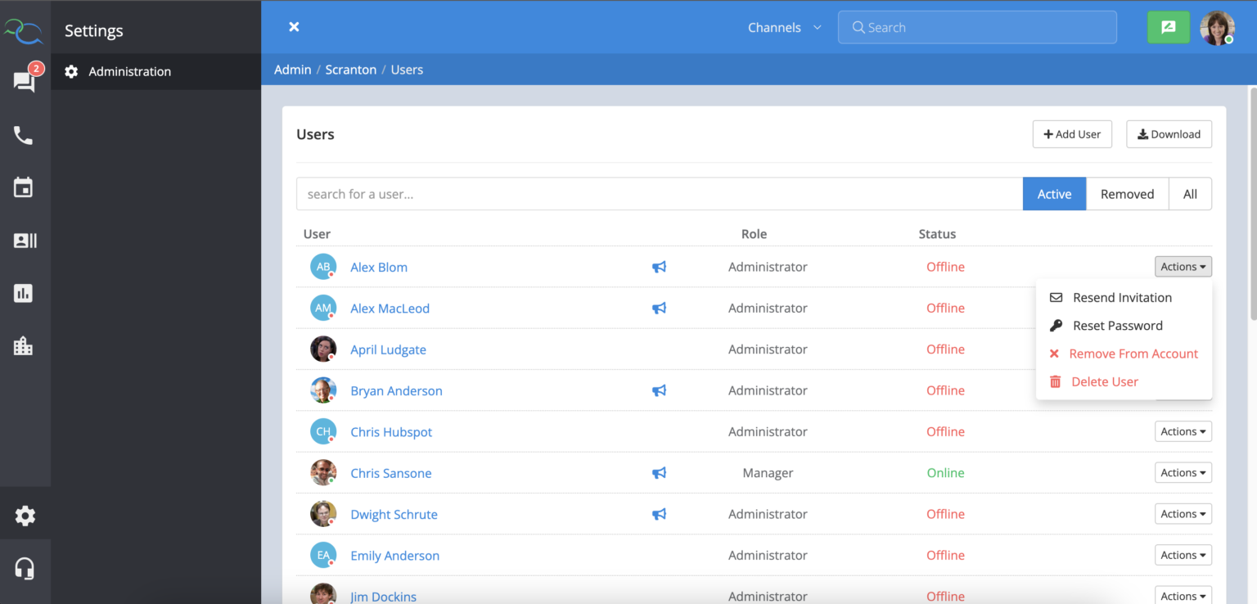The width and height of the screenshot is (1257, 604).
Task: Open the phone calls icon in sidebar
Action: (24, 135)
